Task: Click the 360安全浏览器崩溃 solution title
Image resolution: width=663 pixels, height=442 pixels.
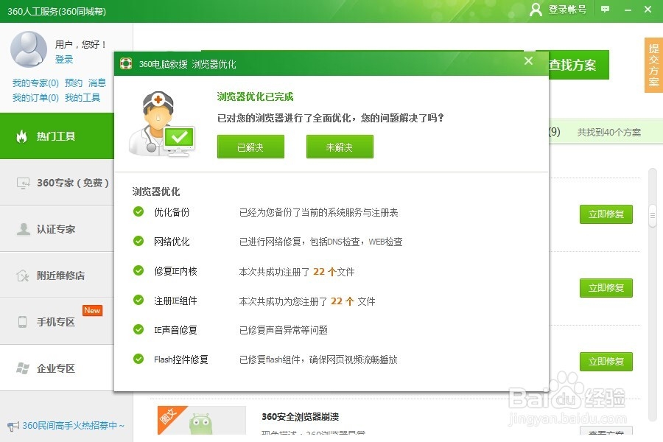Action: pyautogui.click(x=301, y=417)
